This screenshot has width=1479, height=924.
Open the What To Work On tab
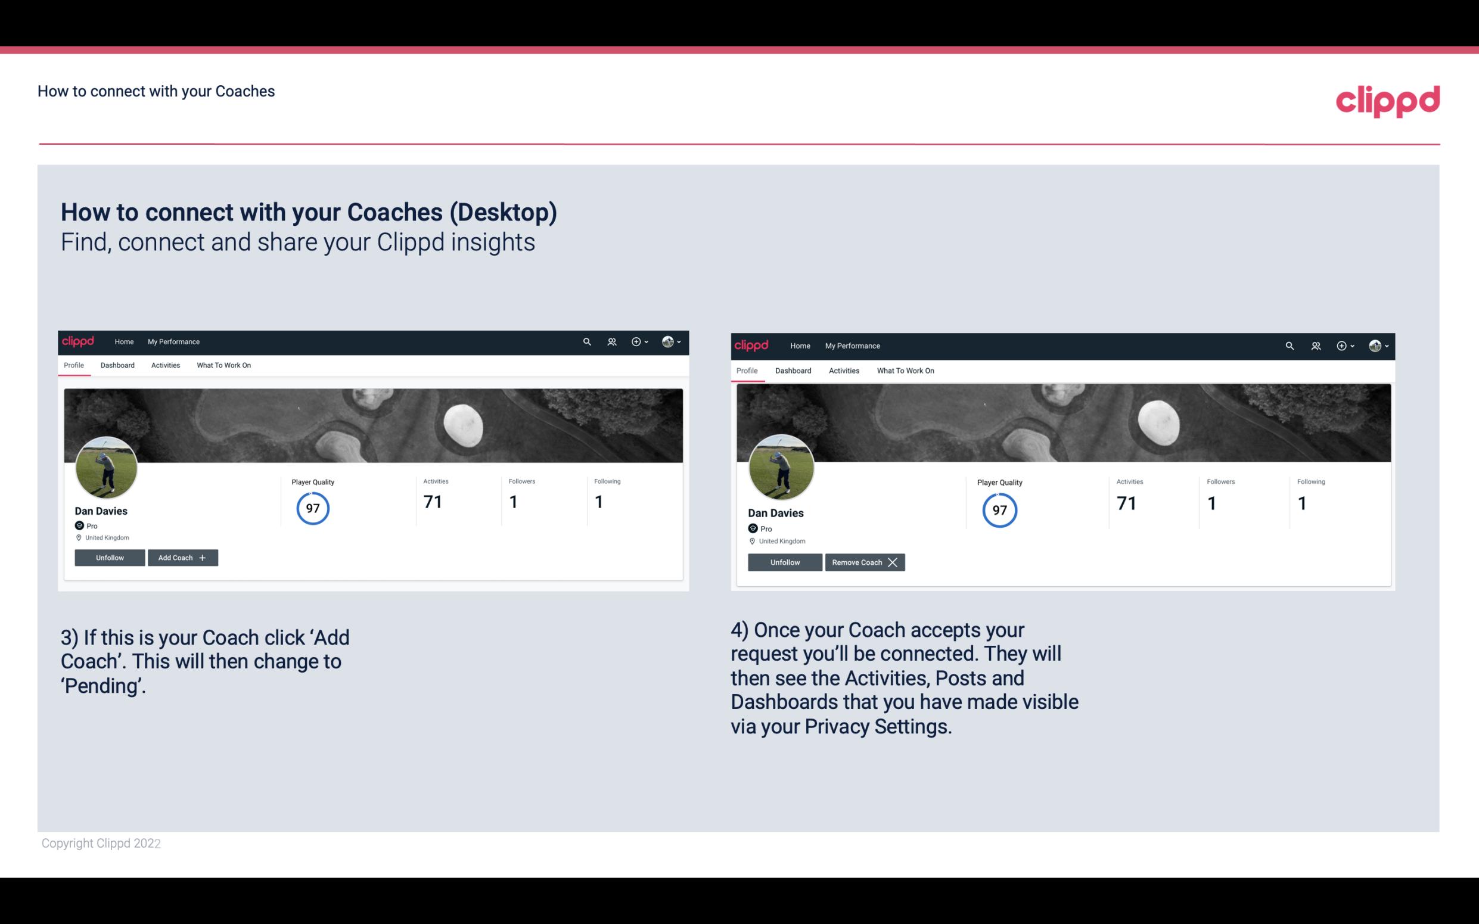(x=222, y=365)
